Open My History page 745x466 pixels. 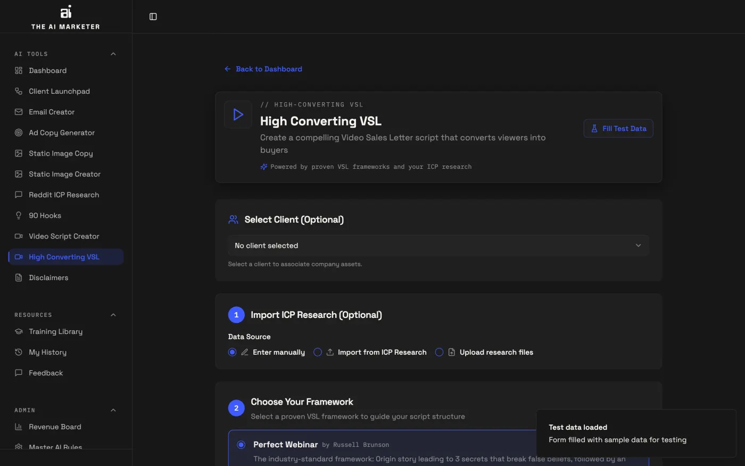[x=66, y=352]
